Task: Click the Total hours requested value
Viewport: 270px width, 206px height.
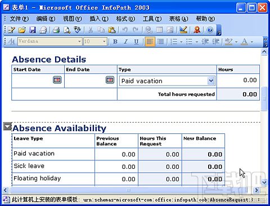Action: (238, 94)
